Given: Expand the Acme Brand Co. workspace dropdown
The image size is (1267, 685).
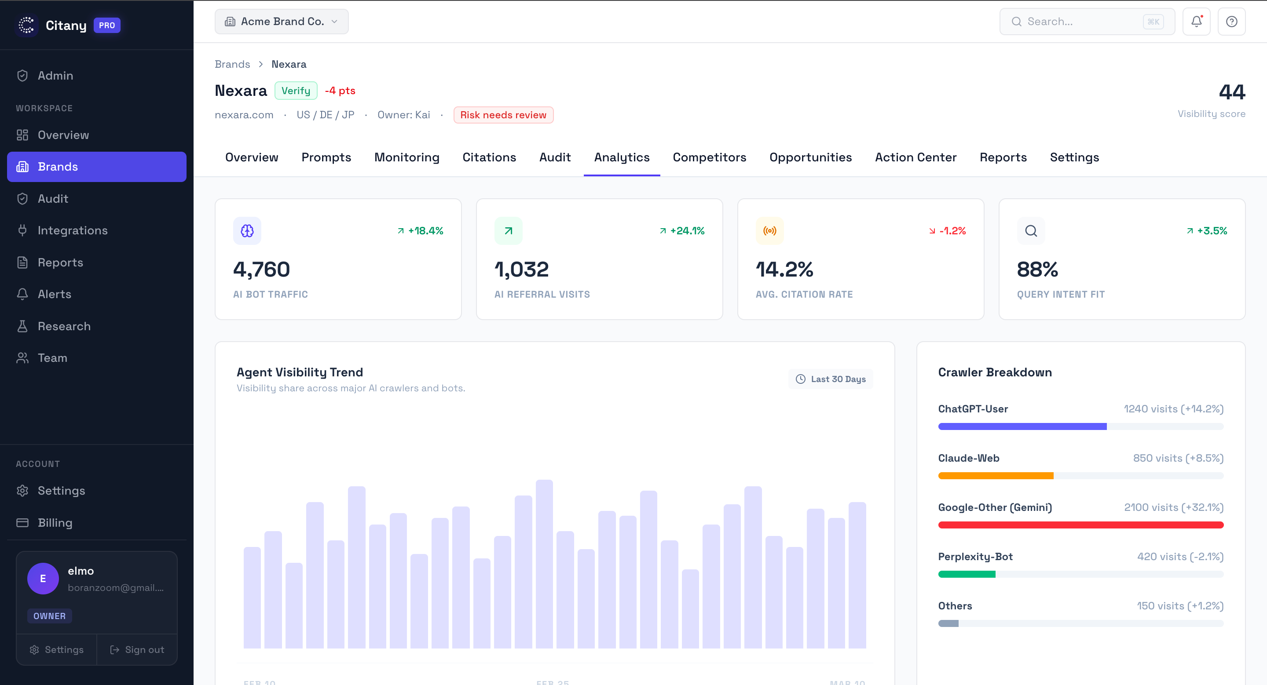Looking at the screenshot, I should click(x=282, y=22).
